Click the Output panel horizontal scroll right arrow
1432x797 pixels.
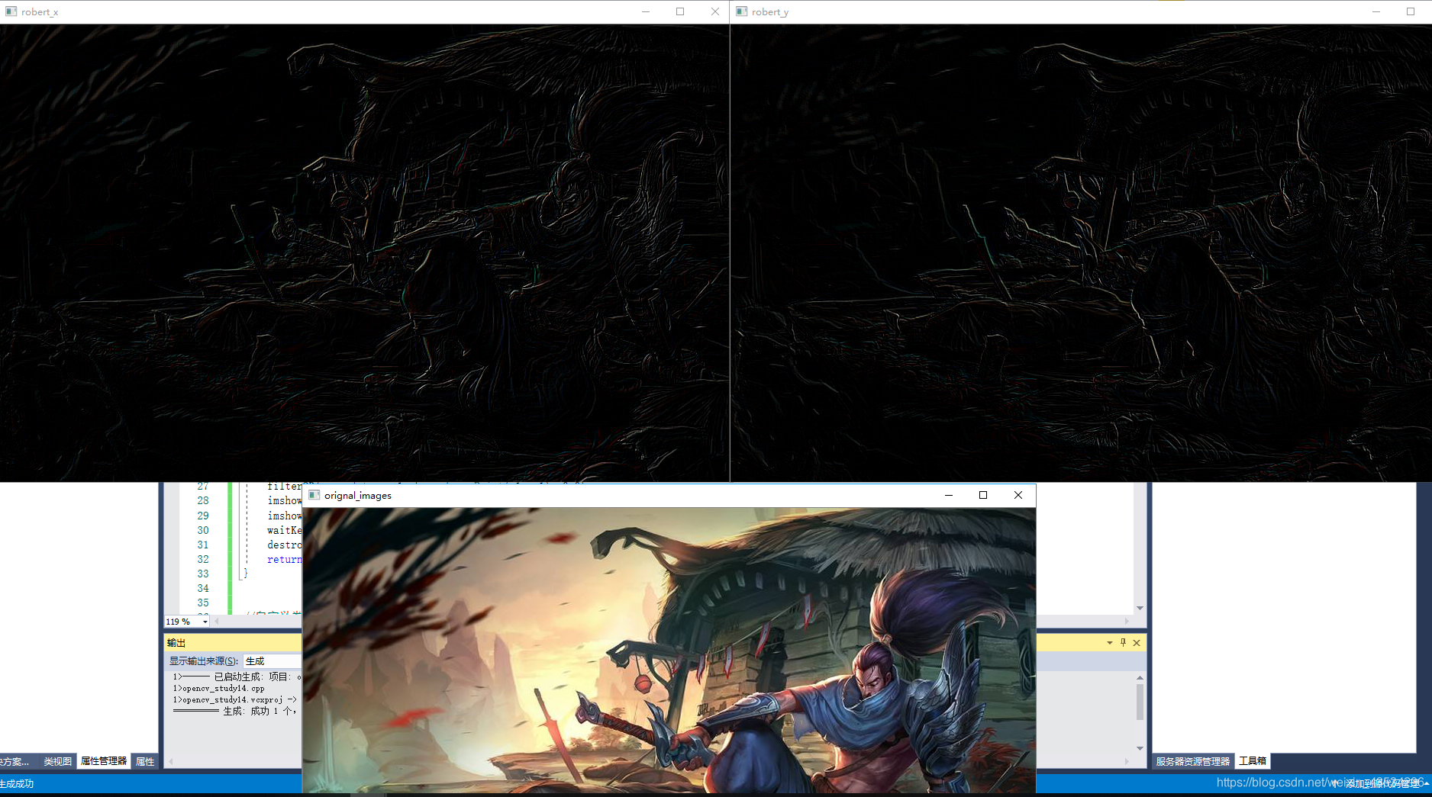(1127, 761)
